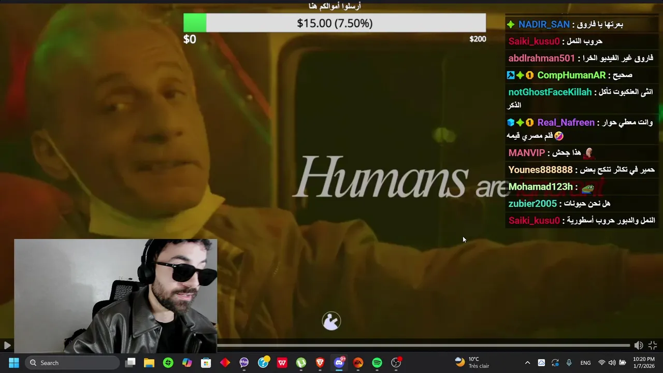
Task: Switch to the Brave browser
Action: click(x=320, y=363)
